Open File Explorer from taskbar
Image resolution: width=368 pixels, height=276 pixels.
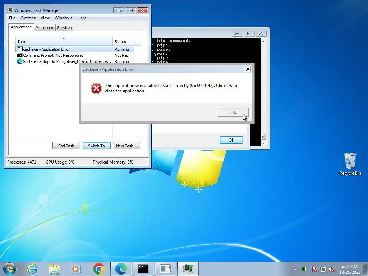54,269
